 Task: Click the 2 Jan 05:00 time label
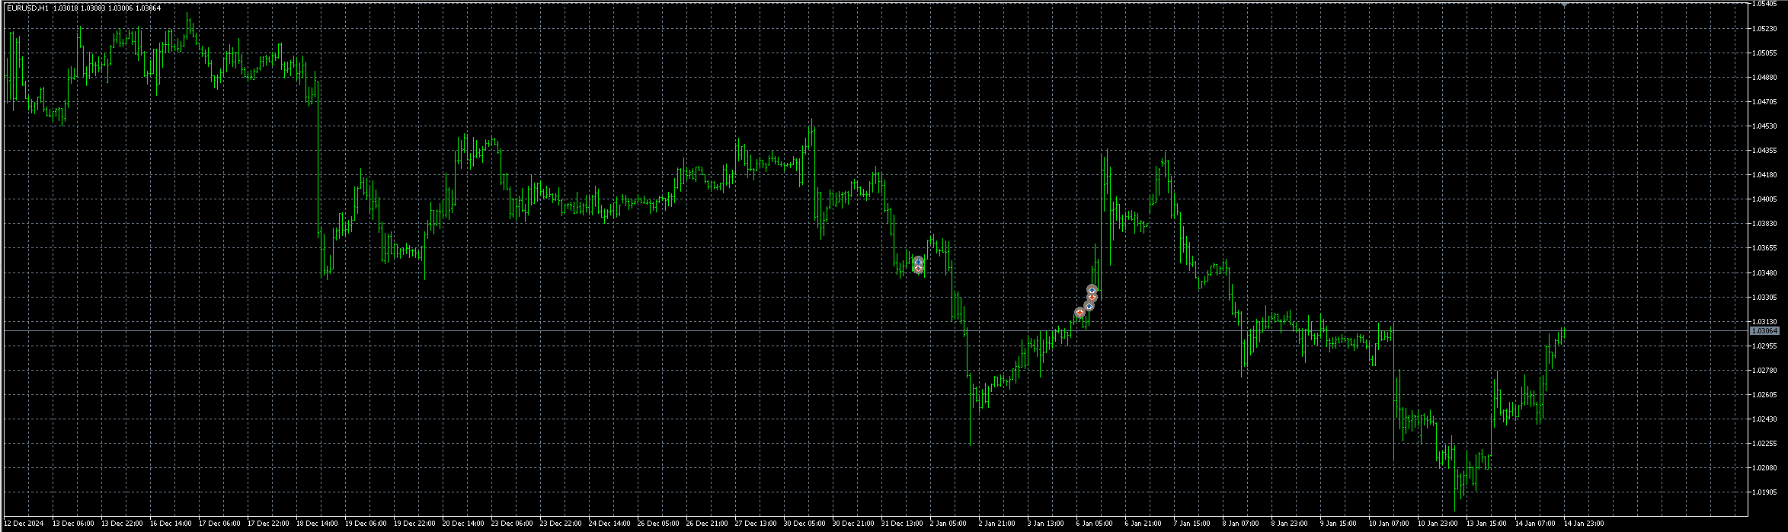click(x=948, y=524)
